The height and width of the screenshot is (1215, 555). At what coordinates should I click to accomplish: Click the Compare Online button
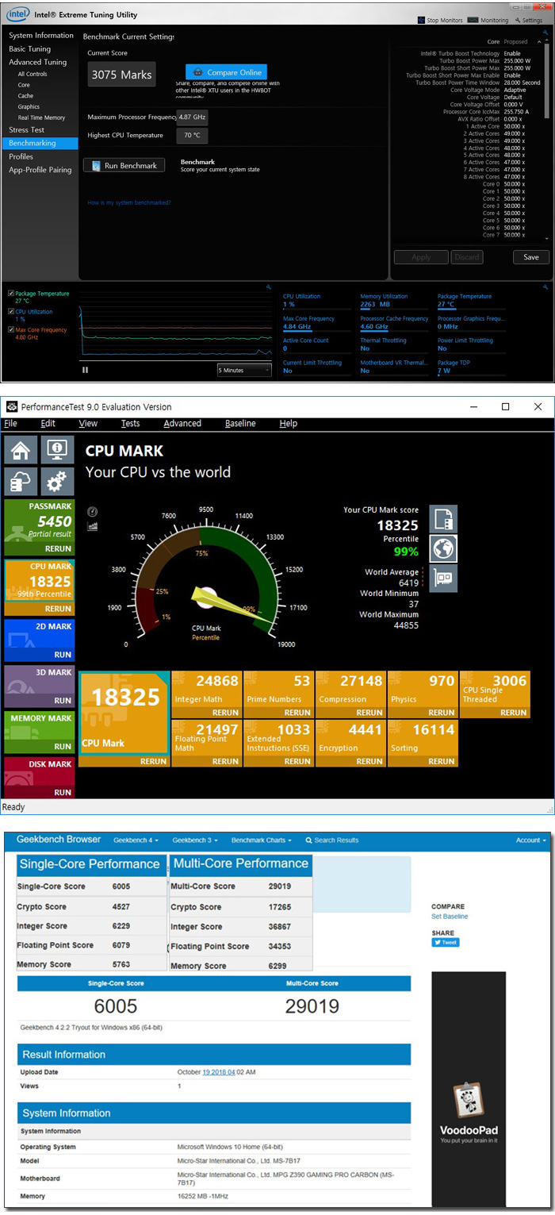pyautogui.click(x=226, y=72)
